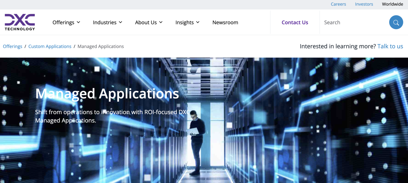The width and height of the screenshot is (408, 183).
Task: Select the Worldwide region option
Action: click(x=393, y=4)
